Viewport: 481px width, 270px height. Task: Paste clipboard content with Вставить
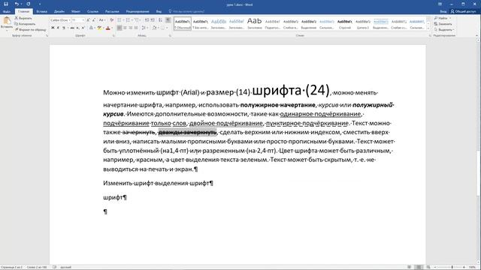click(7, 23)
